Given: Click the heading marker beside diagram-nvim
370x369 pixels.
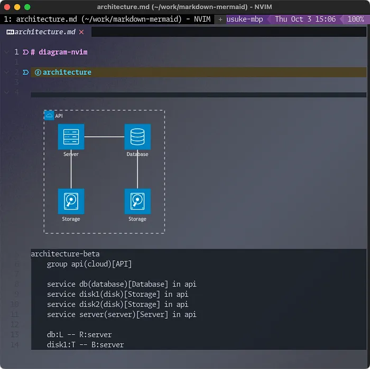Looking at the screenshot, I should [x=25, y=52].
